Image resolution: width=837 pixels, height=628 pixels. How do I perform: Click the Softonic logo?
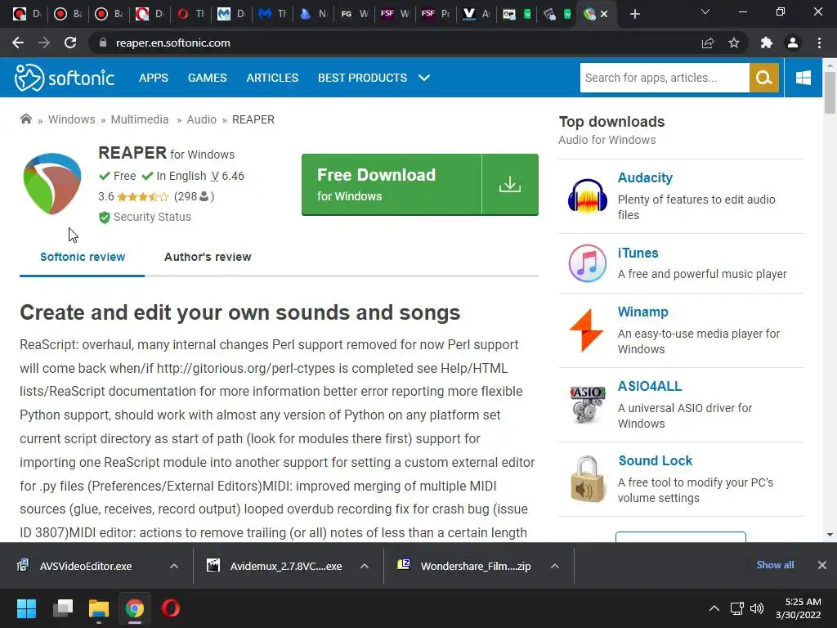pyautogui.click(x=64, y=78)
